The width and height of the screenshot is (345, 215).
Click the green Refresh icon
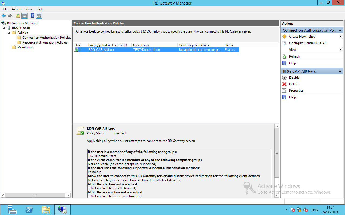tap(284, 56)
